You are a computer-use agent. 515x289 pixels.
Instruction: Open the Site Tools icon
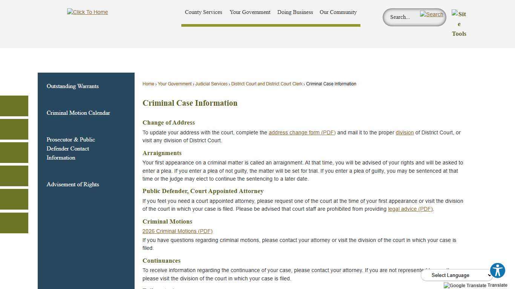(x=459, y=24)
